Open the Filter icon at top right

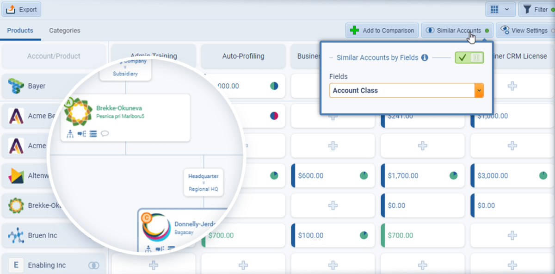[x=527, y=9]
